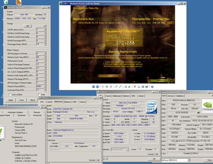Open the Precharge Delay (tRAS) dropdown
The image size is (213, 164).
(x=45, y=44)
